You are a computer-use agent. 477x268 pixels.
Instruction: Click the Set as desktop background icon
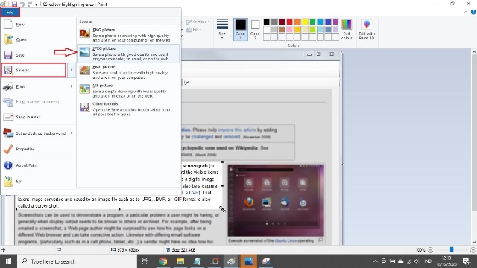(x=8, y=133)
